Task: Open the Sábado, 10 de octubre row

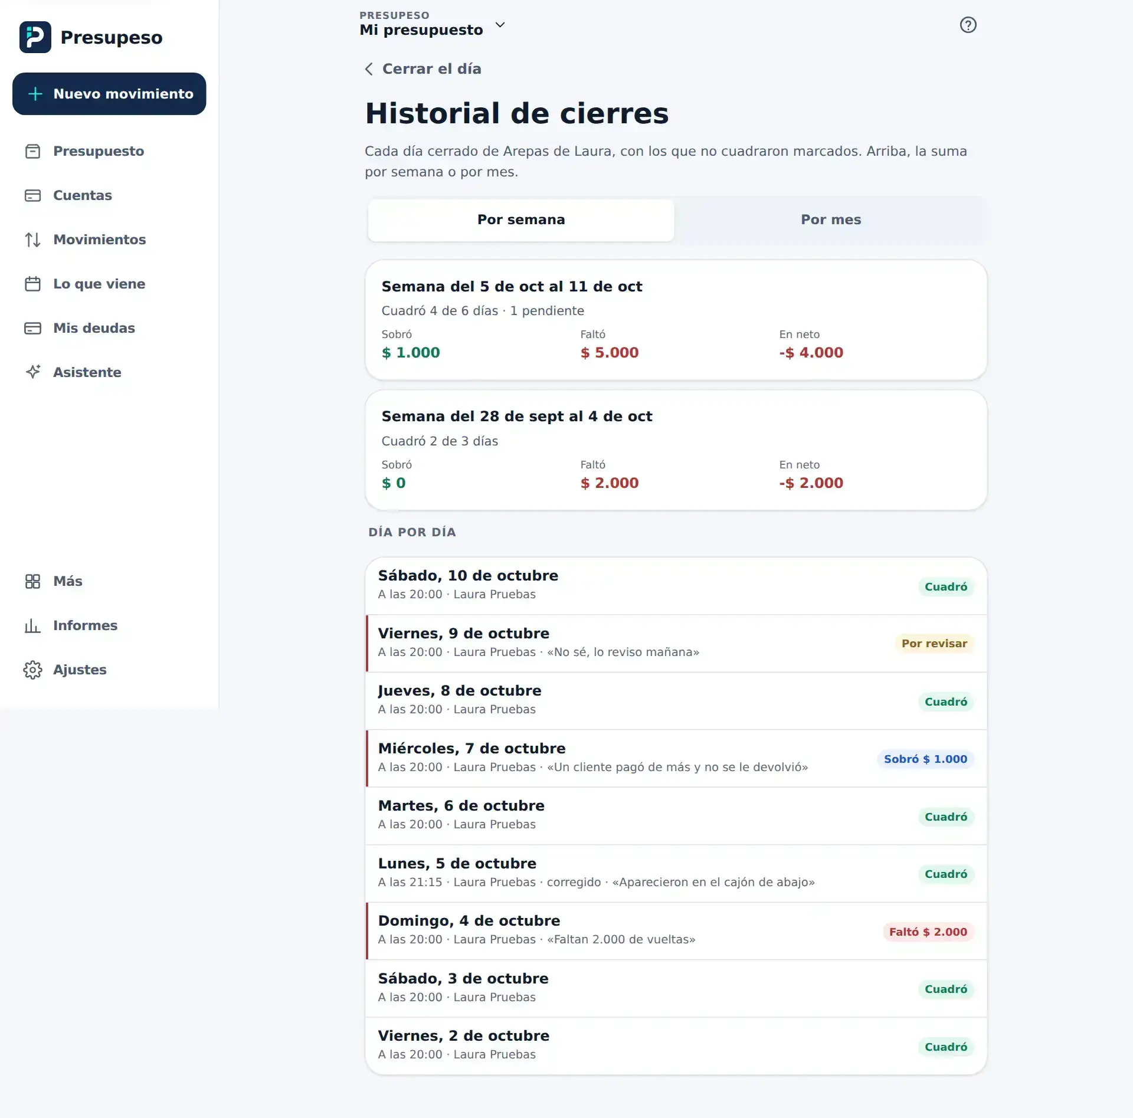Action: [x=676, y=586]
